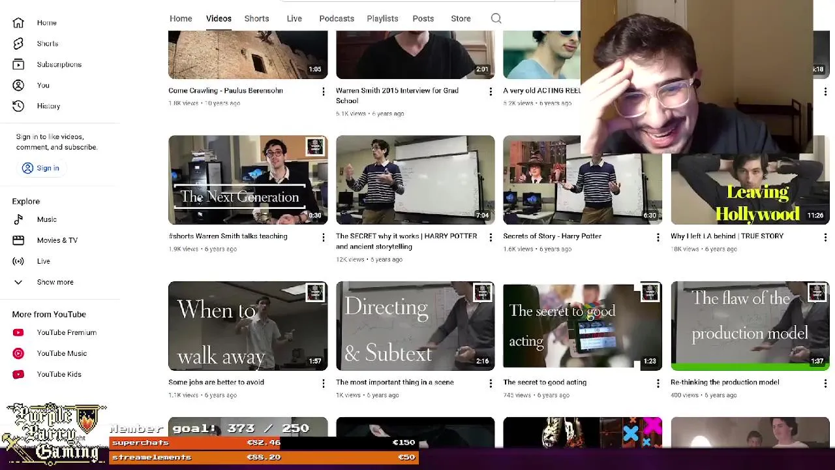Play The flaw of the production model thumbnail
This screenshot has width=835, height=470.
pos(750,326)
